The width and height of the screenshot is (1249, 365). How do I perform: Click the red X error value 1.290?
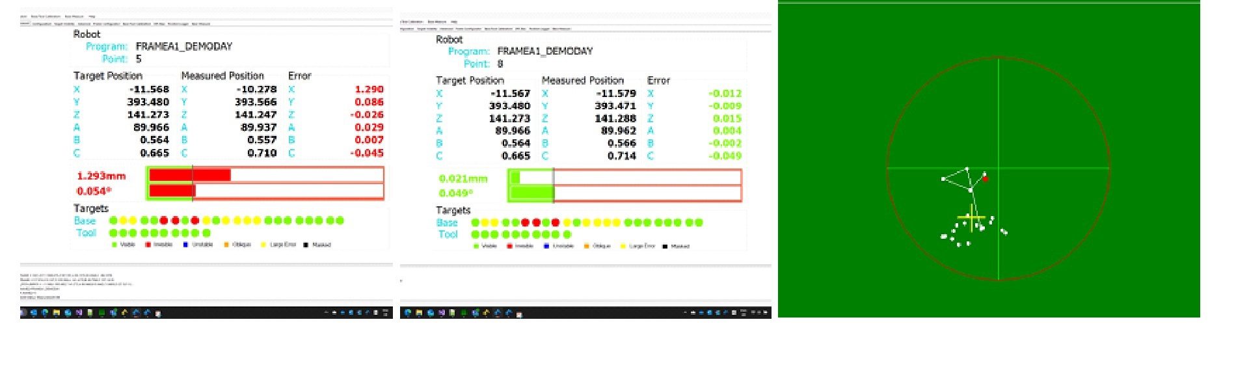click(x=369, y=89)
